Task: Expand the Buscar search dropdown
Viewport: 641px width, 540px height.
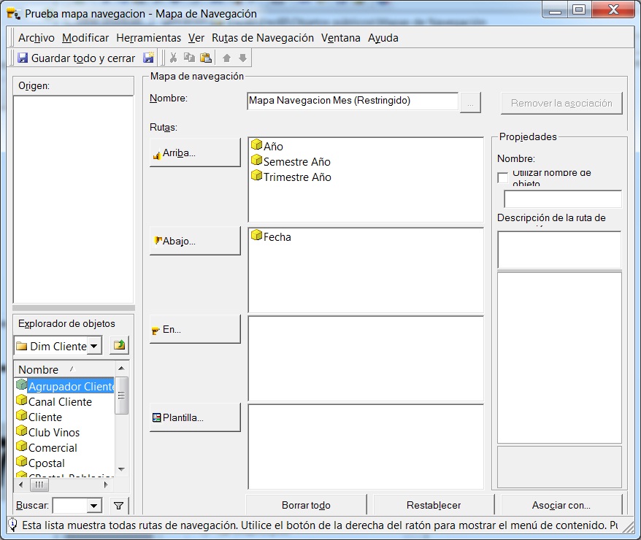Action: (x=93, y=505)
